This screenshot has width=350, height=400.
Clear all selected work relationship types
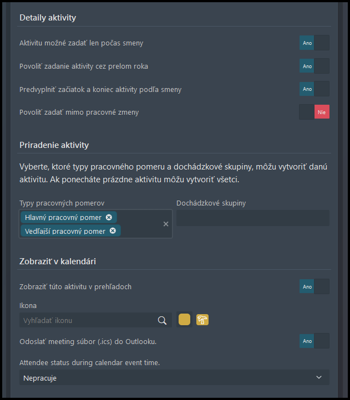click(166, 224)
